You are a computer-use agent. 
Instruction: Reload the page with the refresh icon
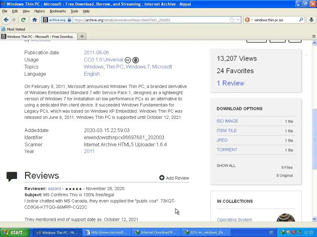coord(24,20)
